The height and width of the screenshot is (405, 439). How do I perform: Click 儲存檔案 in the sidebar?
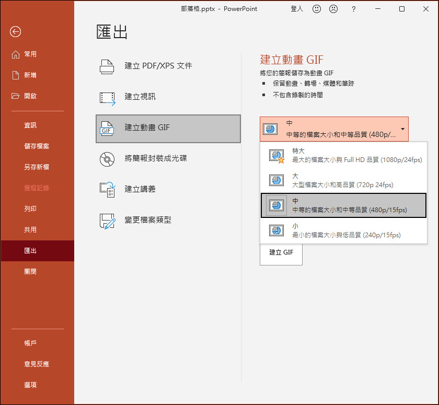(x=37, y=146)
